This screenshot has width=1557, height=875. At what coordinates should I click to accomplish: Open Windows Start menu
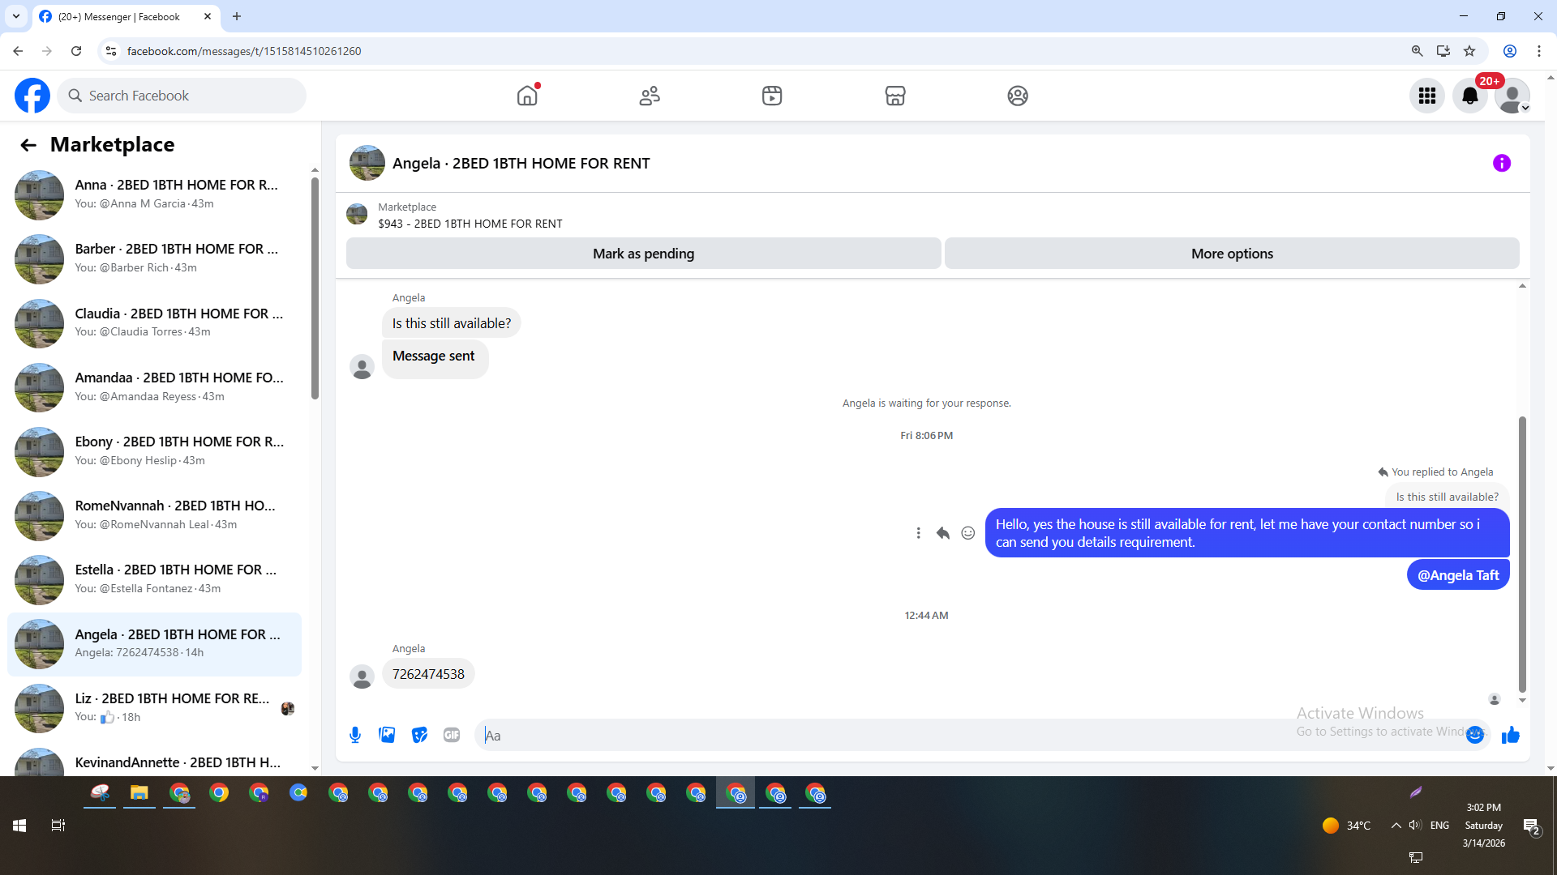coord(19,826)
